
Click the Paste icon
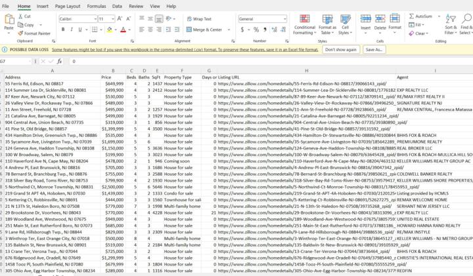click(x=9, y=20)
